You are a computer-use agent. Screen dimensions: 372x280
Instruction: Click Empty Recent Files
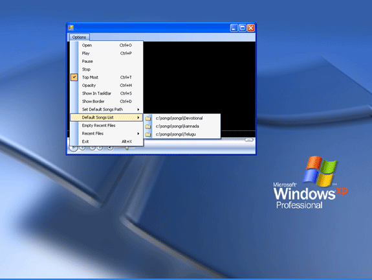(107, 126)
